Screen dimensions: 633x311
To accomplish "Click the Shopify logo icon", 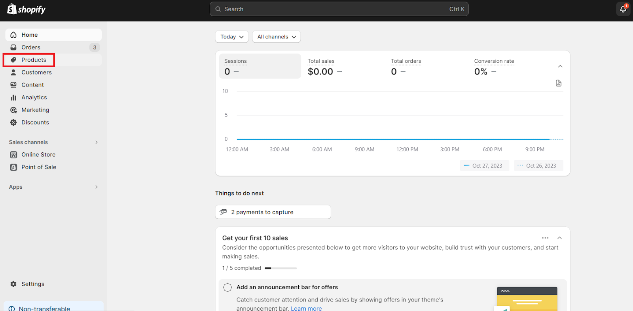I will click(12, 9).
